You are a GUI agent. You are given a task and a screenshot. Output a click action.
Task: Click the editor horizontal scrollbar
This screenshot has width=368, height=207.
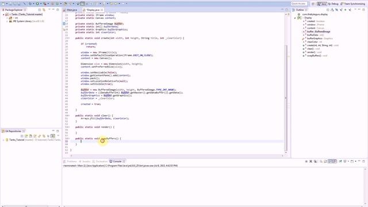coord(177,155)
